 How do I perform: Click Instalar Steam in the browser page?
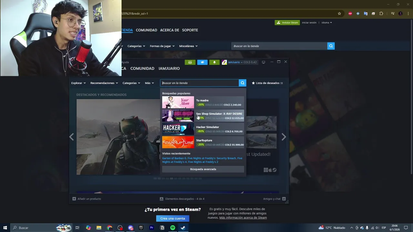coord(287,23)
